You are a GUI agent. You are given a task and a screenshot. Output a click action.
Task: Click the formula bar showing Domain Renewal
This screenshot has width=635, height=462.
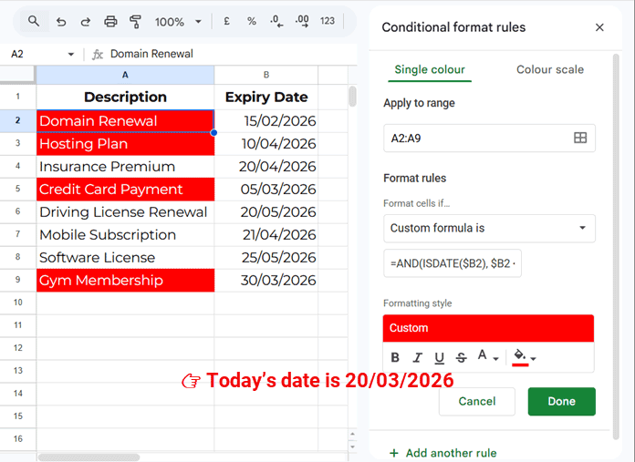(x=151, y=54)
